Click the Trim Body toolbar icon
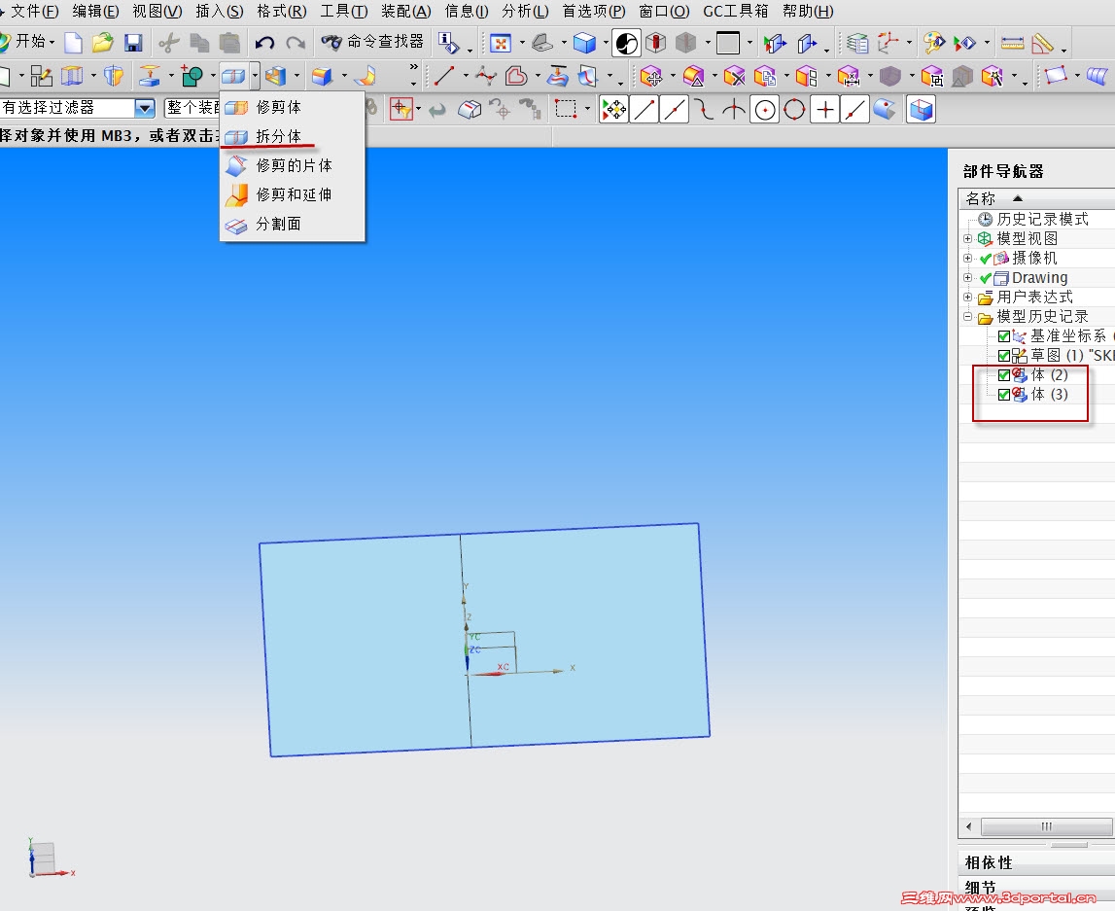 233,75
